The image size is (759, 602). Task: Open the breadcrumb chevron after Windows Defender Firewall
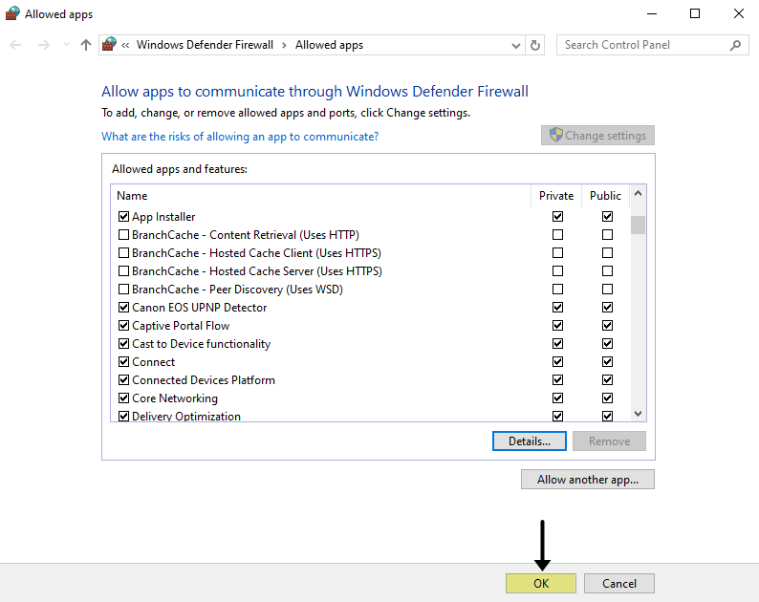pos(284,45)
